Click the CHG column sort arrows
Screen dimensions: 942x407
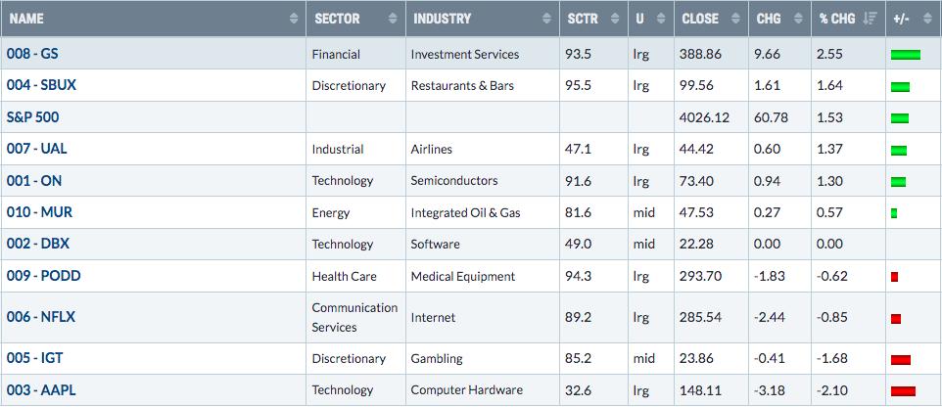798,19
